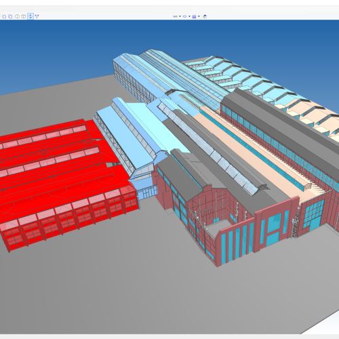Open the dropdown arrow beside the text-label icon
This screenshot has width=339, height=339.
[x=180, y=16]
